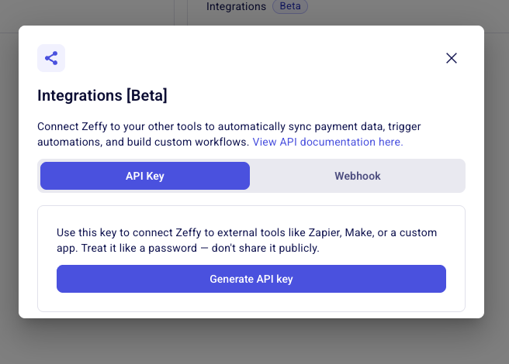Click the Beta badge behind the dialog

290,7
